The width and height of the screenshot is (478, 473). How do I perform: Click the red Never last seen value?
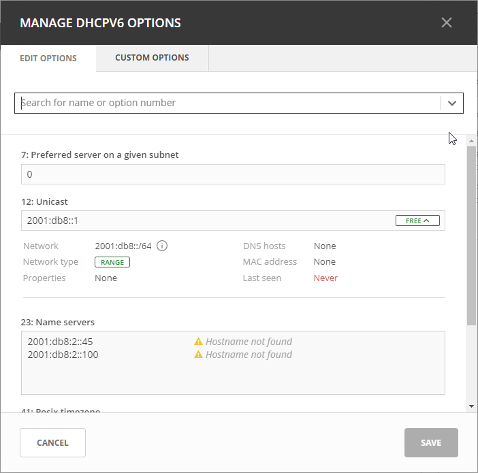[x=325, y=278]
